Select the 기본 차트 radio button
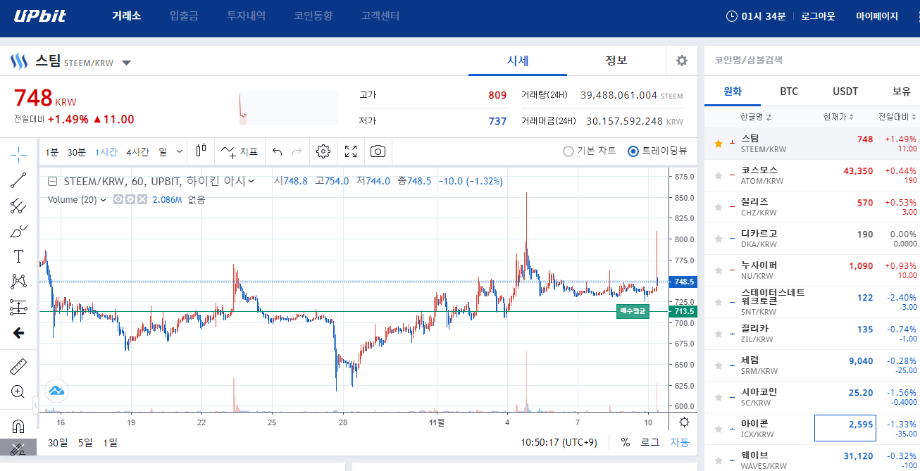 point(568,151)
